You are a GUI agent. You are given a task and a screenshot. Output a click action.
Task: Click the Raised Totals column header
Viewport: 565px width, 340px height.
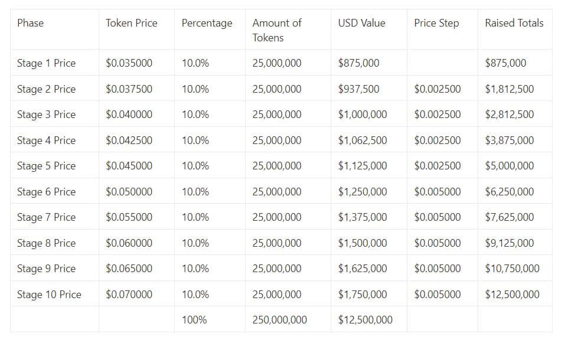(514, 23)
